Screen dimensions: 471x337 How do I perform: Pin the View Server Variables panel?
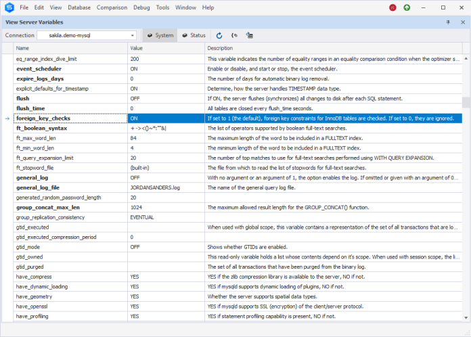click(448, 22)
